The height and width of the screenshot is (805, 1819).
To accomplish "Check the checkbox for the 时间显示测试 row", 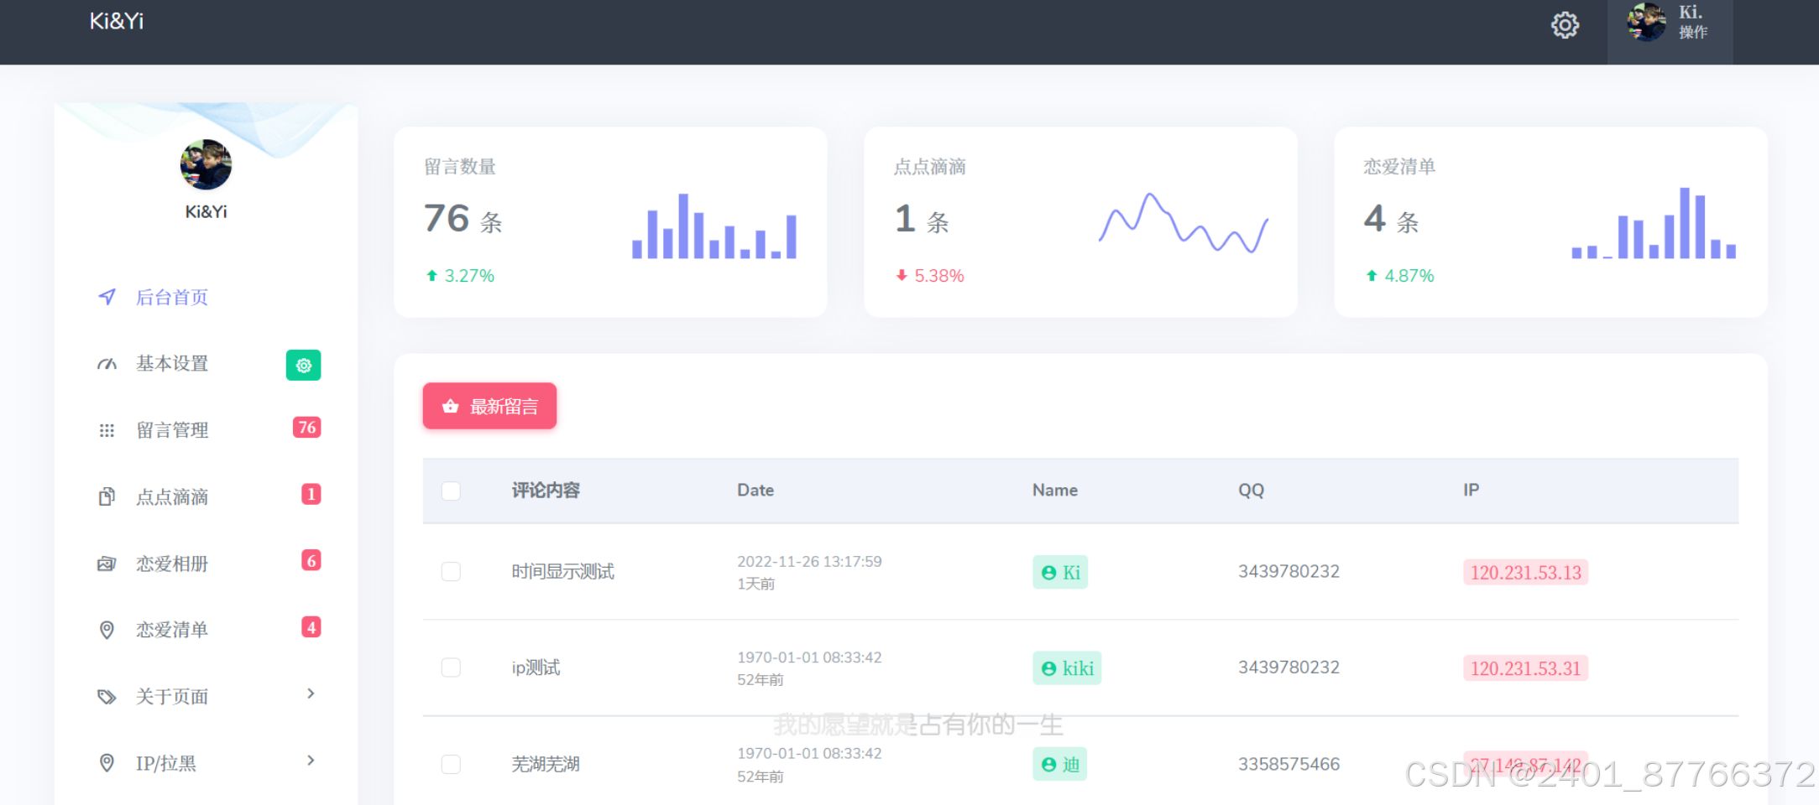I will [451, 571].
